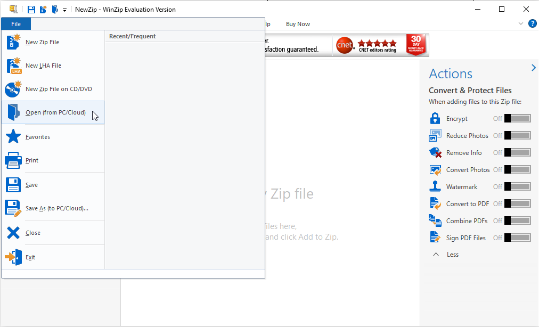Click the blue Help question mark icon

click(532, 24)
